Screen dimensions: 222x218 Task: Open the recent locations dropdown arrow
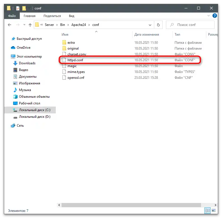click(24, 25)
